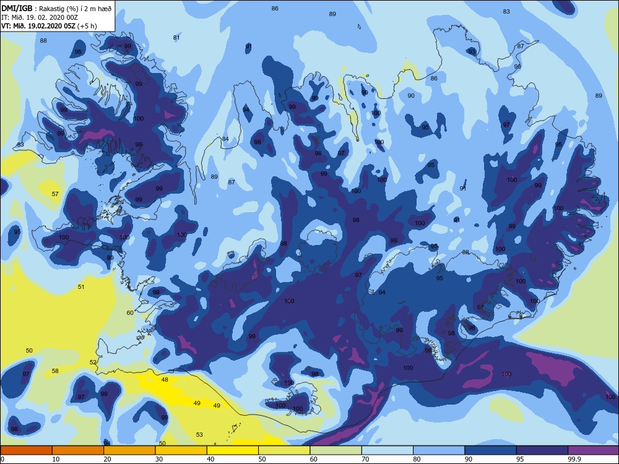Click the humidity value '57' on the map
The width and height of the screenshot is (619, 464).
point(55,194)
